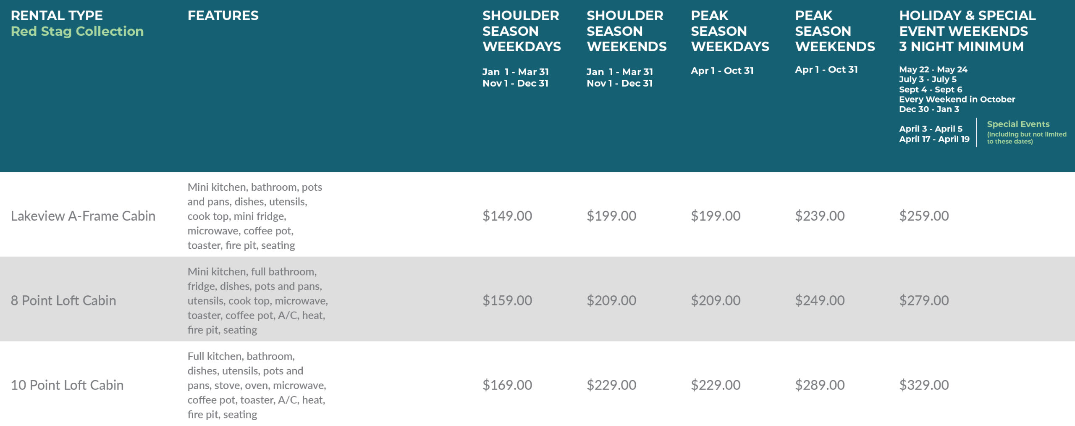Select the $279.00 8 Point holiday price
This screenshot has width=1075, height=426.
924,300
